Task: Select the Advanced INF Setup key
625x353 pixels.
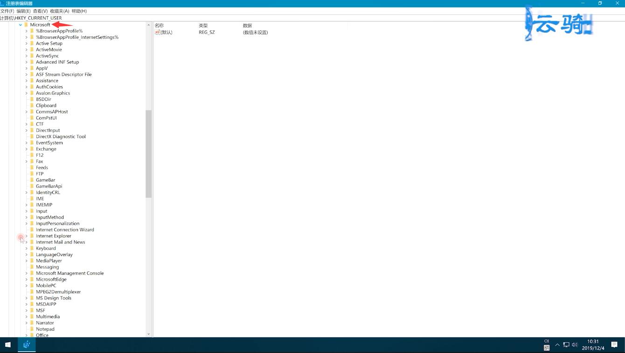Action: 57,62
